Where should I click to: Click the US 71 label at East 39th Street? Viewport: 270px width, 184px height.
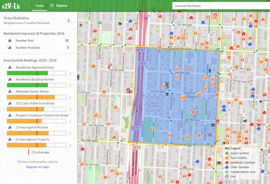point(137,147)
